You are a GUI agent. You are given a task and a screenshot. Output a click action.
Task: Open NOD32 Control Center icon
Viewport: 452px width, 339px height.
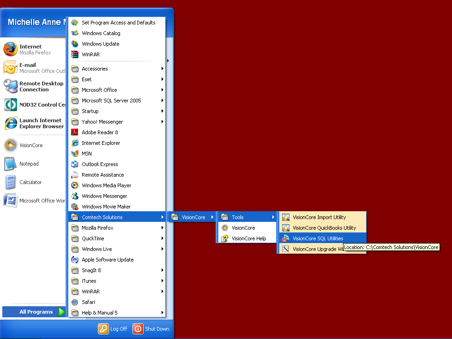tap(10, 105)
